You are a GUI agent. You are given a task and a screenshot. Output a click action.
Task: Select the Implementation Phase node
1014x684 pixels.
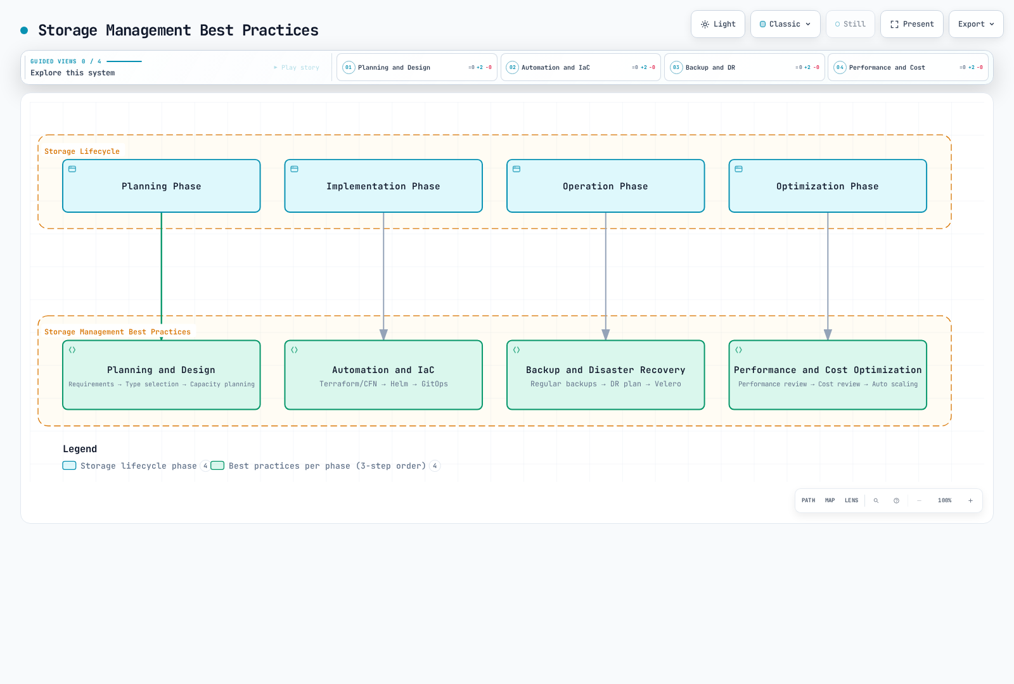383,186
